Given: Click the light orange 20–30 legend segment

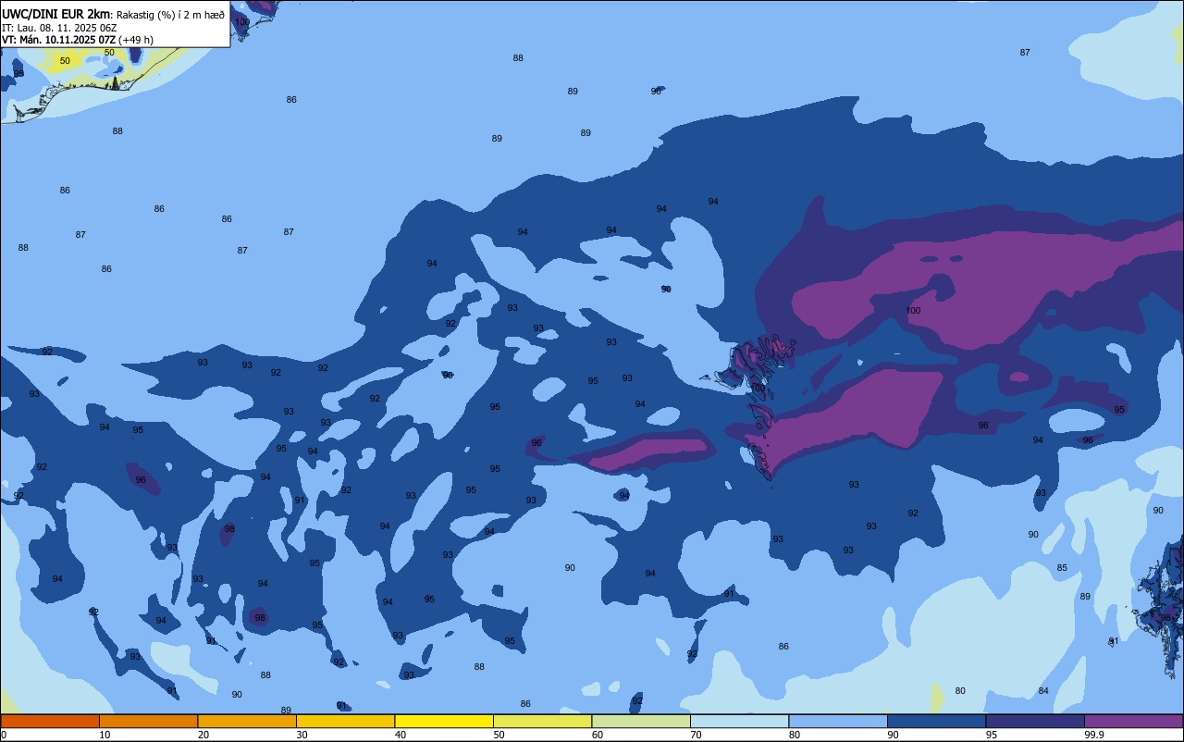Looking at the screenshot, I should tap(247, 721).
